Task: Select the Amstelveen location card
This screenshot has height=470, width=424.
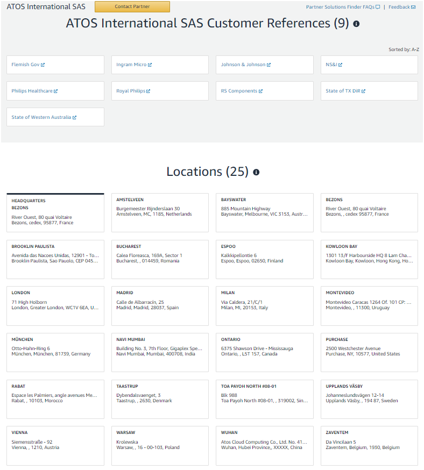Action: coord(160,212)
